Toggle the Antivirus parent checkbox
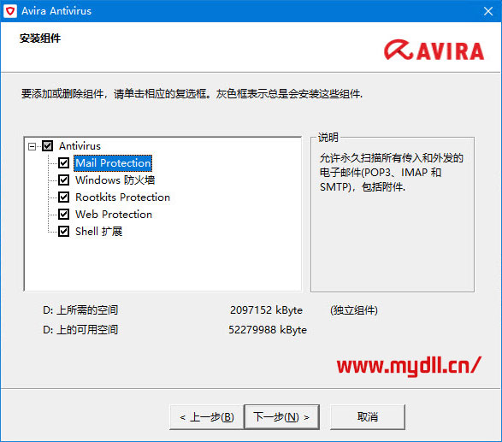This screenshot has width=502, height=442. tap(48, 146)
